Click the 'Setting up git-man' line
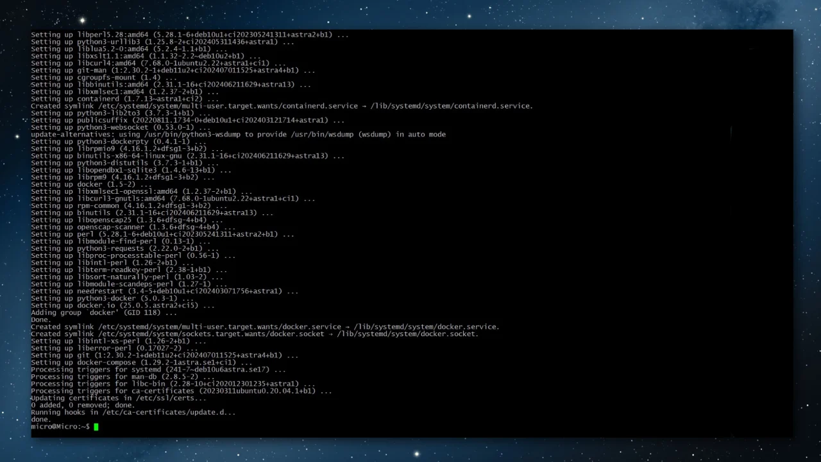Screen dimensions: 821x462 (173, 70)
